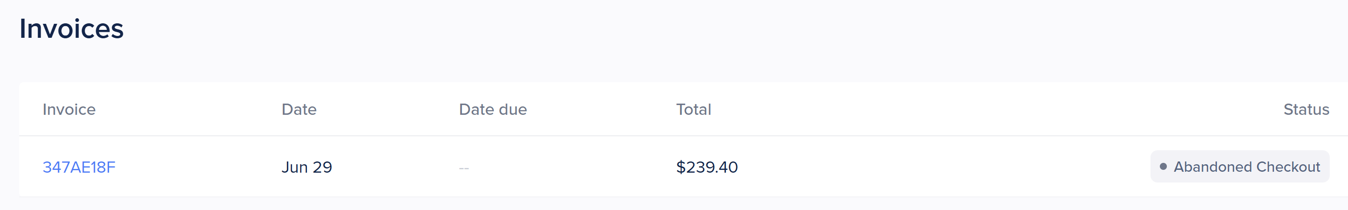Click the dollar sign of the total

680,167
